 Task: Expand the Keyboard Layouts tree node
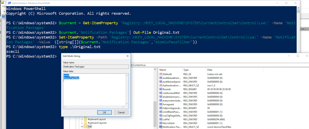pyautogui.click(x=82, y=123)
